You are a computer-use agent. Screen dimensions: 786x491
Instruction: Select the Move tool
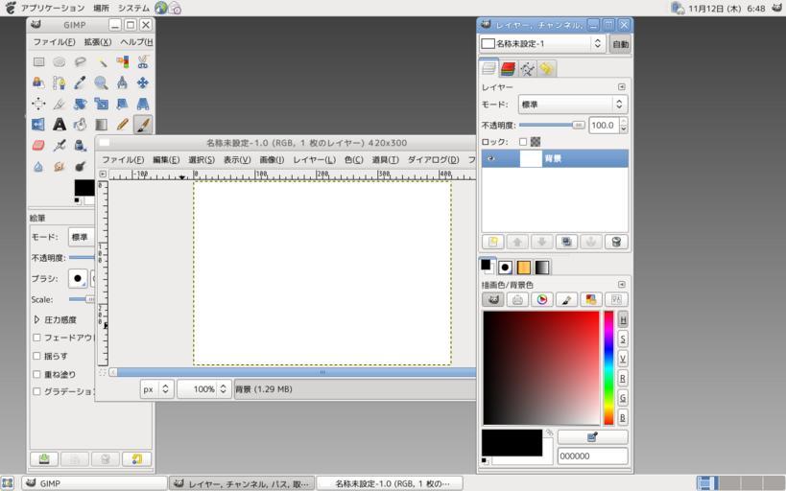click(x=143, y=82)
